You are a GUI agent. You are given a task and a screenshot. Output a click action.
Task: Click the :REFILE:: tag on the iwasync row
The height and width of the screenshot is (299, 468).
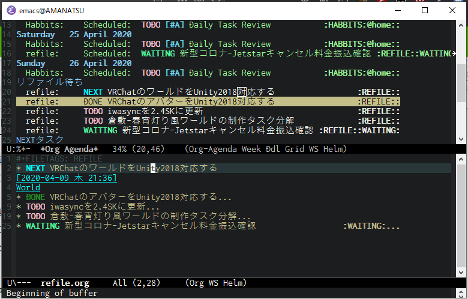click(379, 111)
